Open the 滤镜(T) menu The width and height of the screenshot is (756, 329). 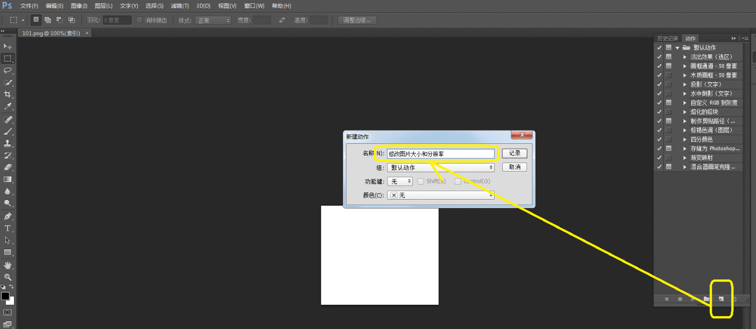179,6
